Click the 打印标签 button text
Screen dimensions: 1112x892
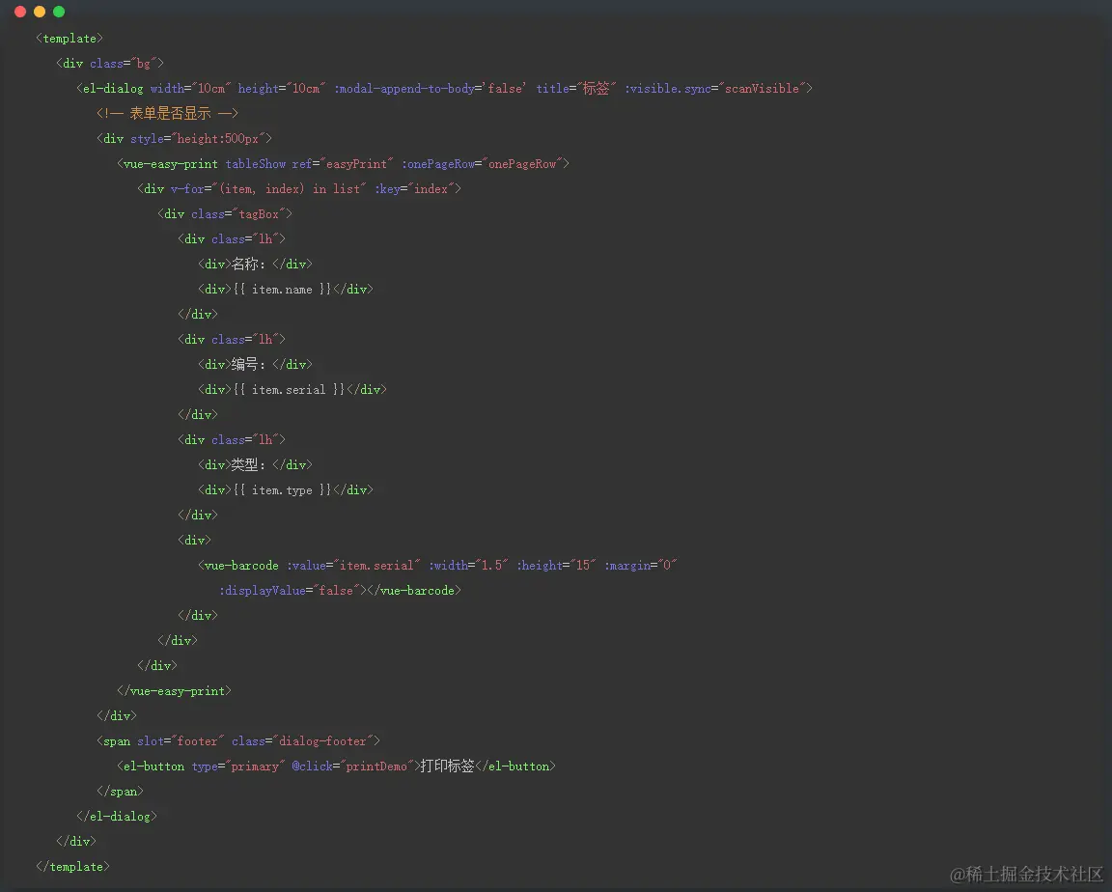447,767
